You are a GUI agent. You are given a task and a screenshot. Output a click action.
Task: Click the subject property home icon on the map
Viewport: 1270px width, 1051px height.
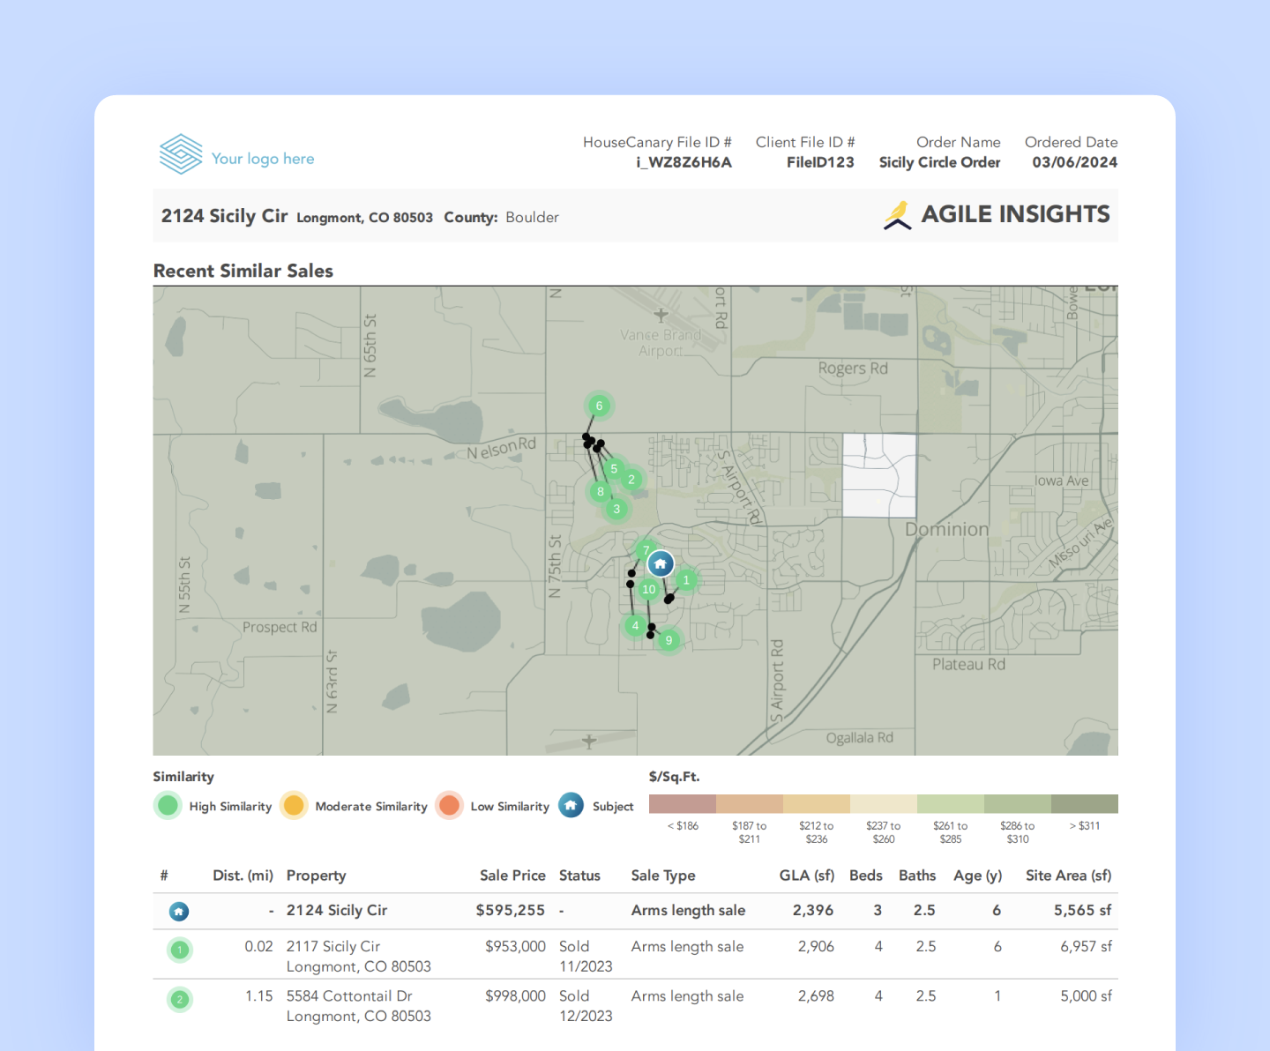click(x=661, y=563)
